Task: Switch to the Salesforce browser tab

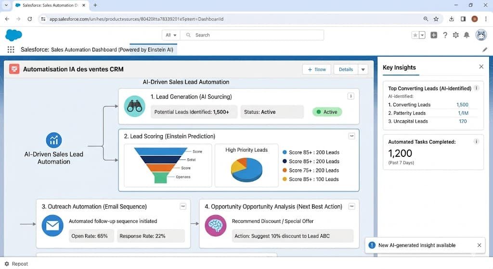Action: coord(50,5)
